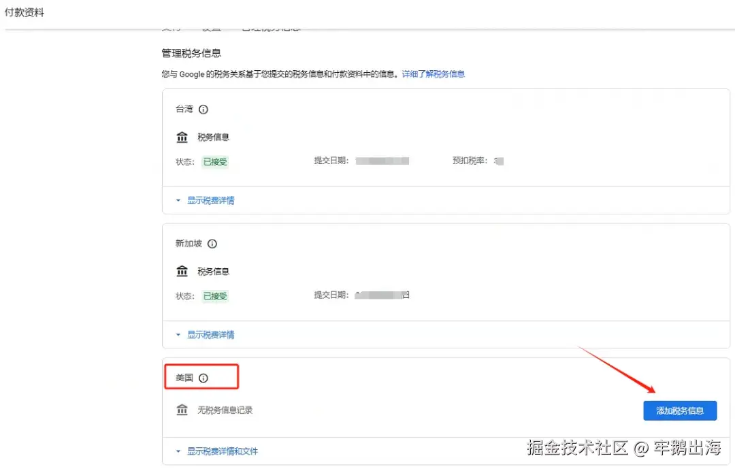Click the 已接受 status badge under 新加坡

[x=215, y=295]
